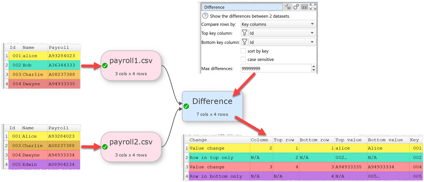Click the Max differences input field
424x182 pixels.
(275, 69)
